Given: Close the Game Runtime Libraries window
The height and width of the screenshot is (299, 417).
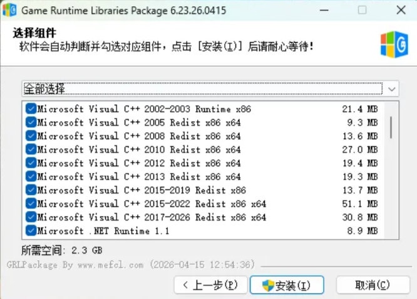Looking at the screenshot, I should 401,11.
